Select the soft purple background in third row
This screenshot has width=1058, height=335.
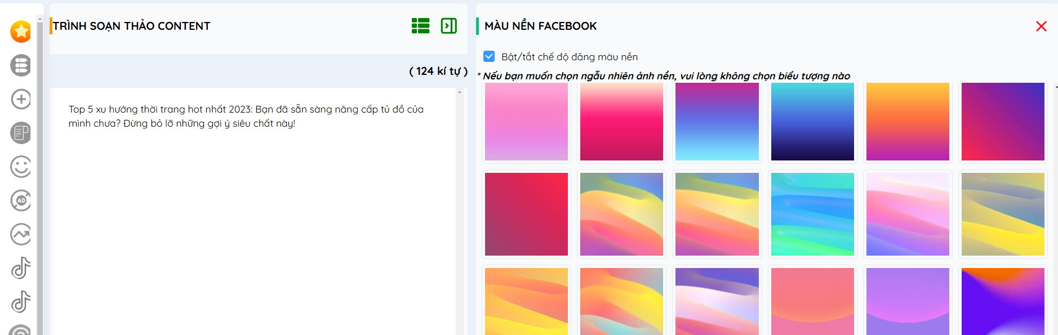tap(908, 301)
